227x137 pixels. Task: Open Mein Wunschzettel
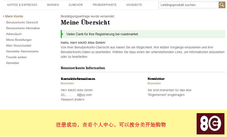[19, 46]
